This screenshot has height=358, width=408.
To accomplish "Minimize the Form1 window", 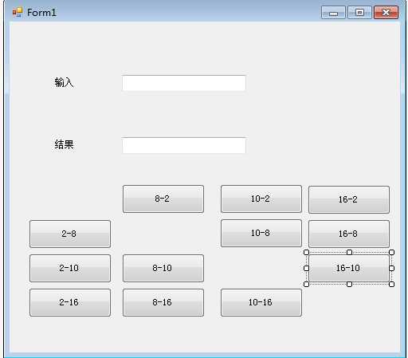I will coord(333,13).
